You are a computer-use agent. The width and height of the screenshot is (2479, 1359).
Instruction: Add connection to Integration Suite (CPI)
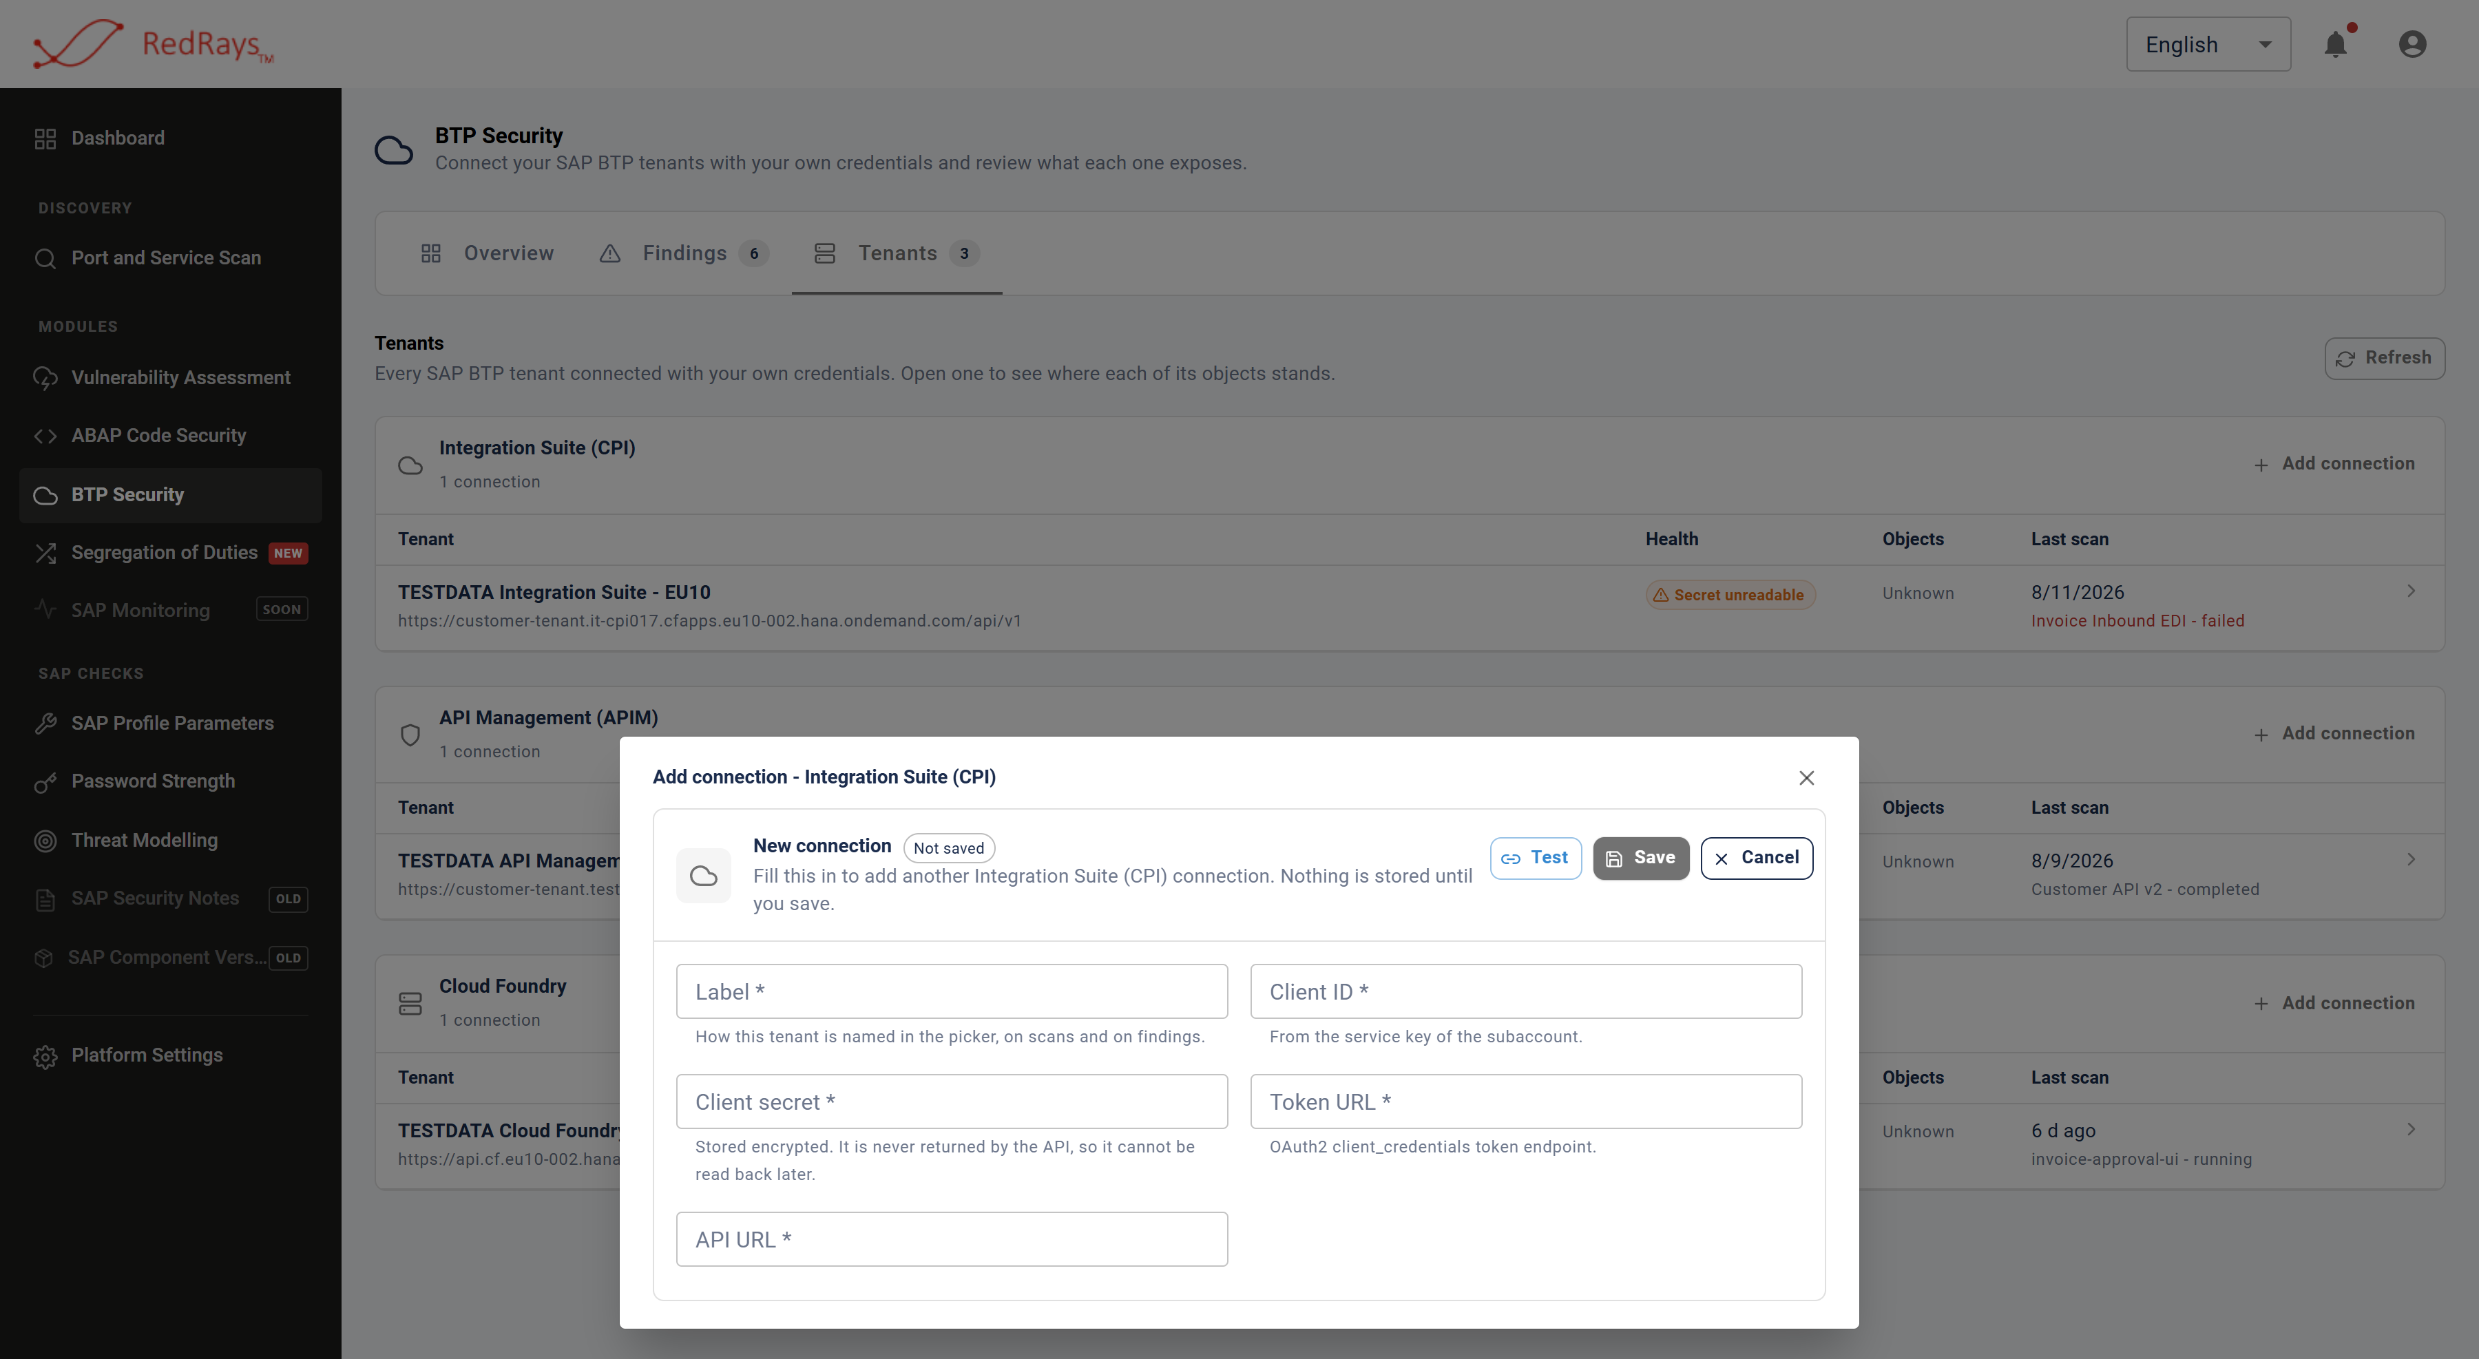pyautogui.click(x=2334, y=463)
